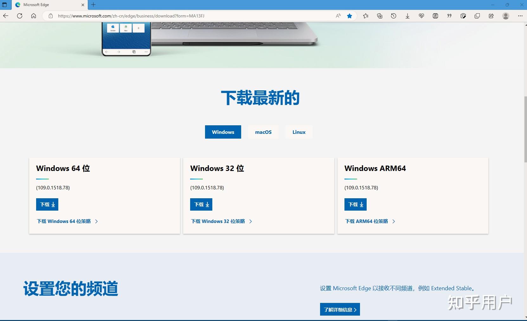Select the Linux platform tab
Image resolution: width=527 pixels, height=321 pixels.
[x=299, y=132]
